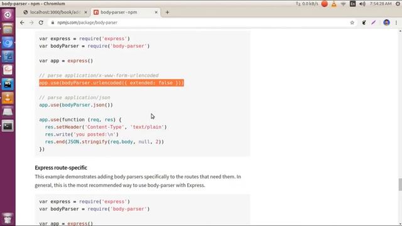The image size is (402, 226).
Task: Open the user profile avatar in toolbar
Action: coord(386,23)
